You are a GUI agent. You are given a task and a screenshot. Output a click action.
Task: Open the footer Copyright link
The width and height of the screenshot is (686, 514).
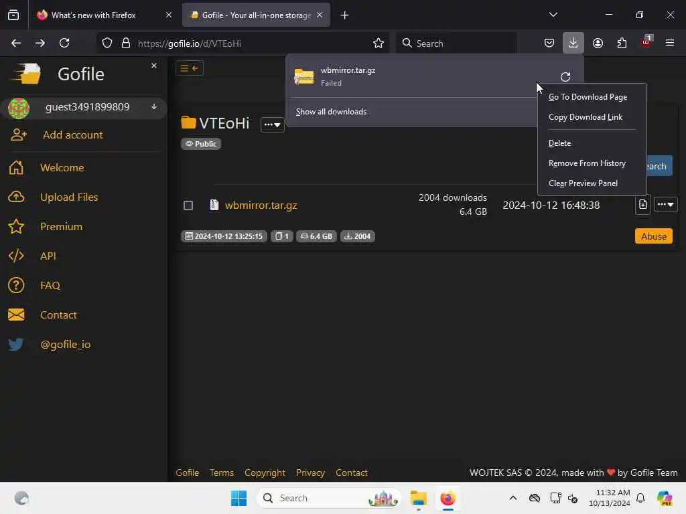coord(265,473)
